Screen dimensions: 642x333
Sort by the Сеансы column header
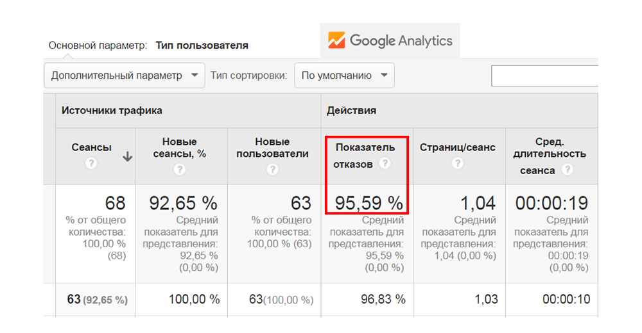(91, 147)
